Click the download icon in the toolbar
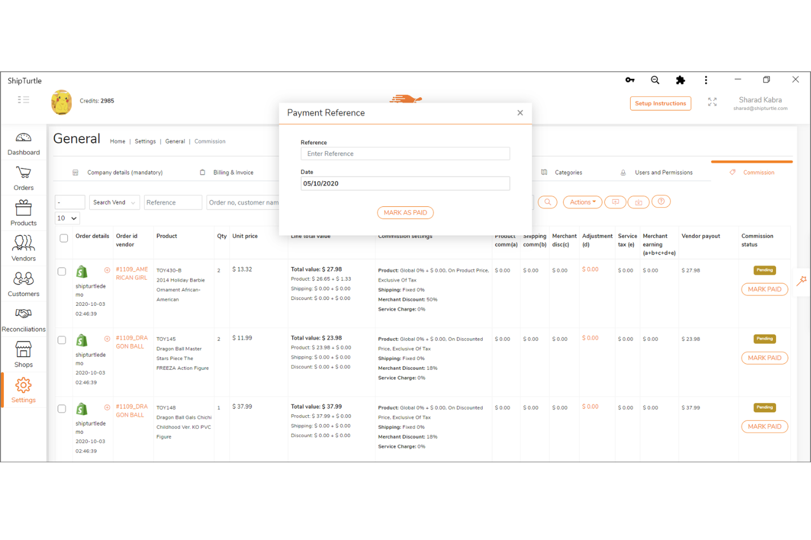Viewport: 811px width, 540px height. 638,202
